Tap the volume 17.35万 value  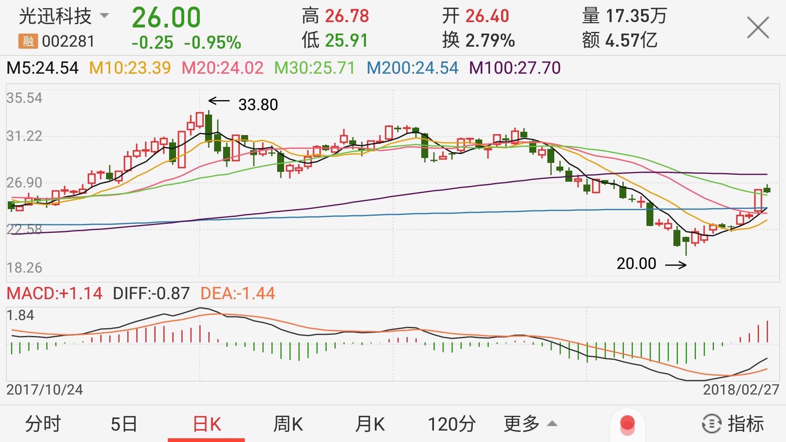pos(637,16)
